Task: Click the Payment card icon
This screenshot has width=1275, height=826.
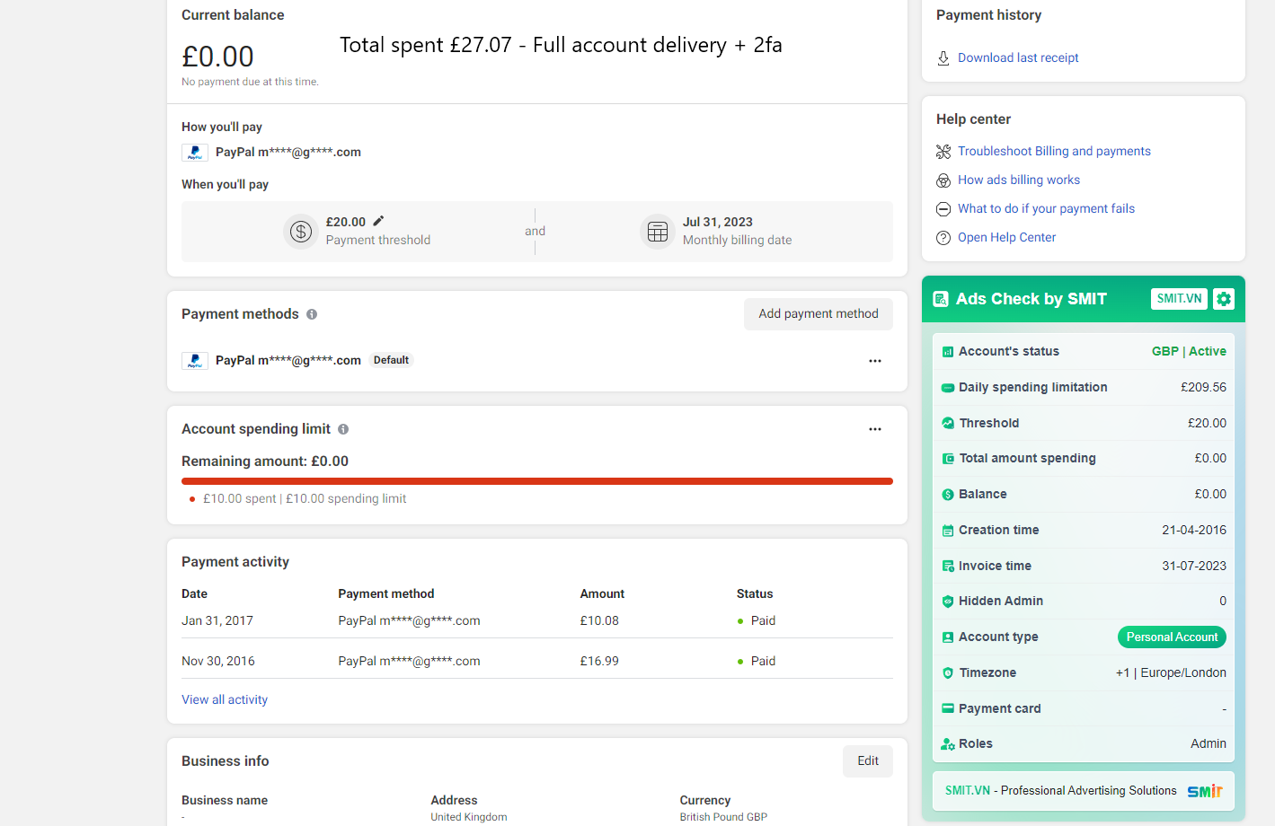Action: pyautogui.click(x=947, y=708)
